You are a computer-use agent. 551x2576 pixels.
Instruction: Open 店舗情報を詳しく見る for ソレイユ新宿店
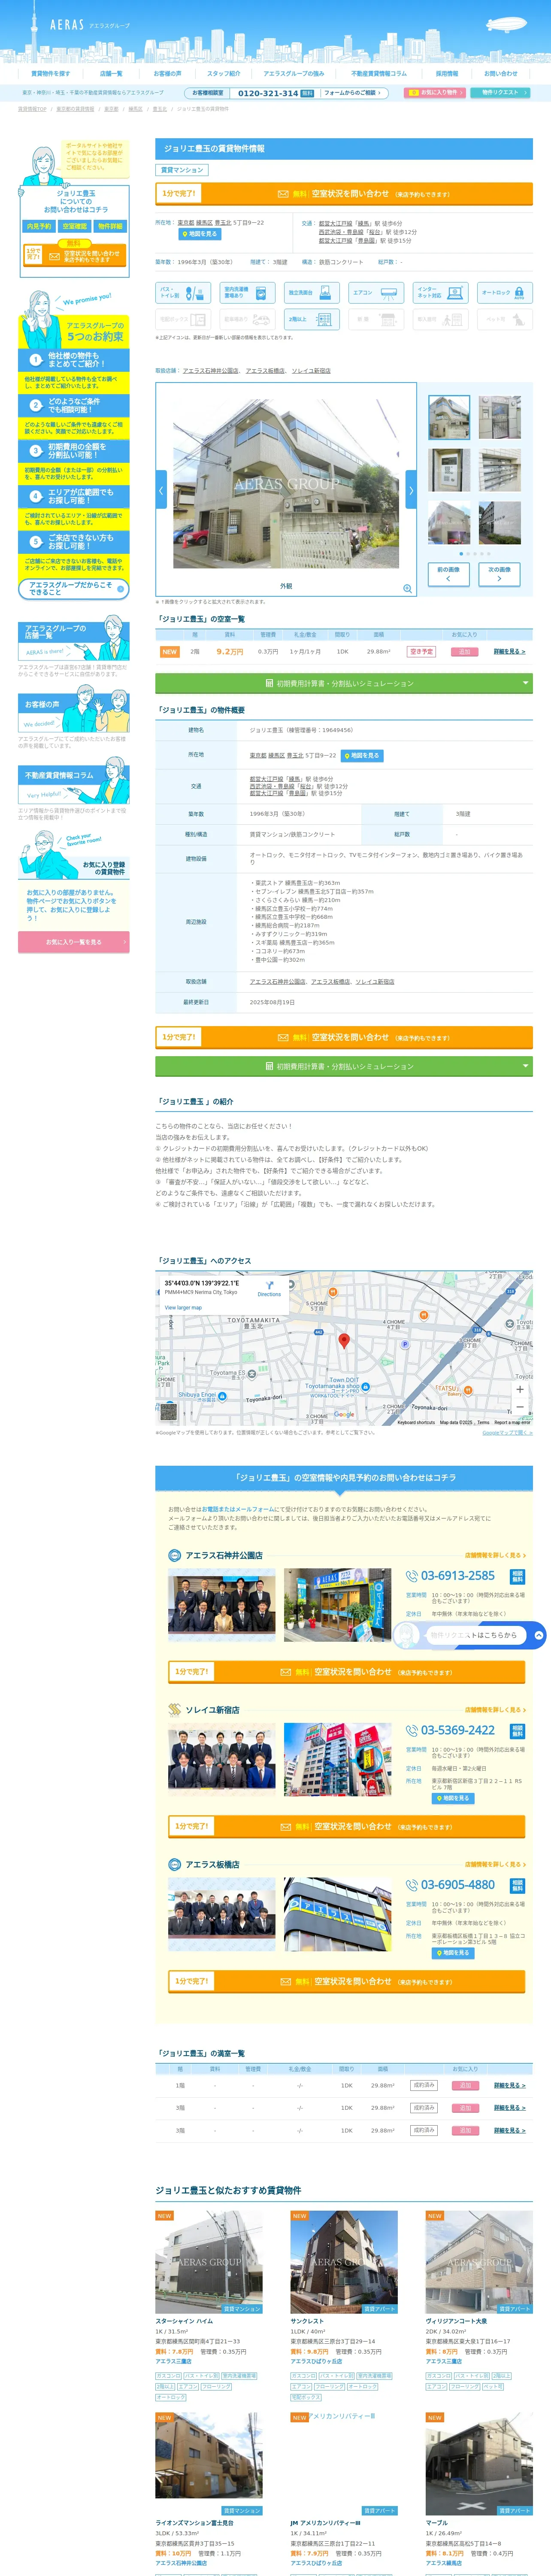tap(495, 1709)
